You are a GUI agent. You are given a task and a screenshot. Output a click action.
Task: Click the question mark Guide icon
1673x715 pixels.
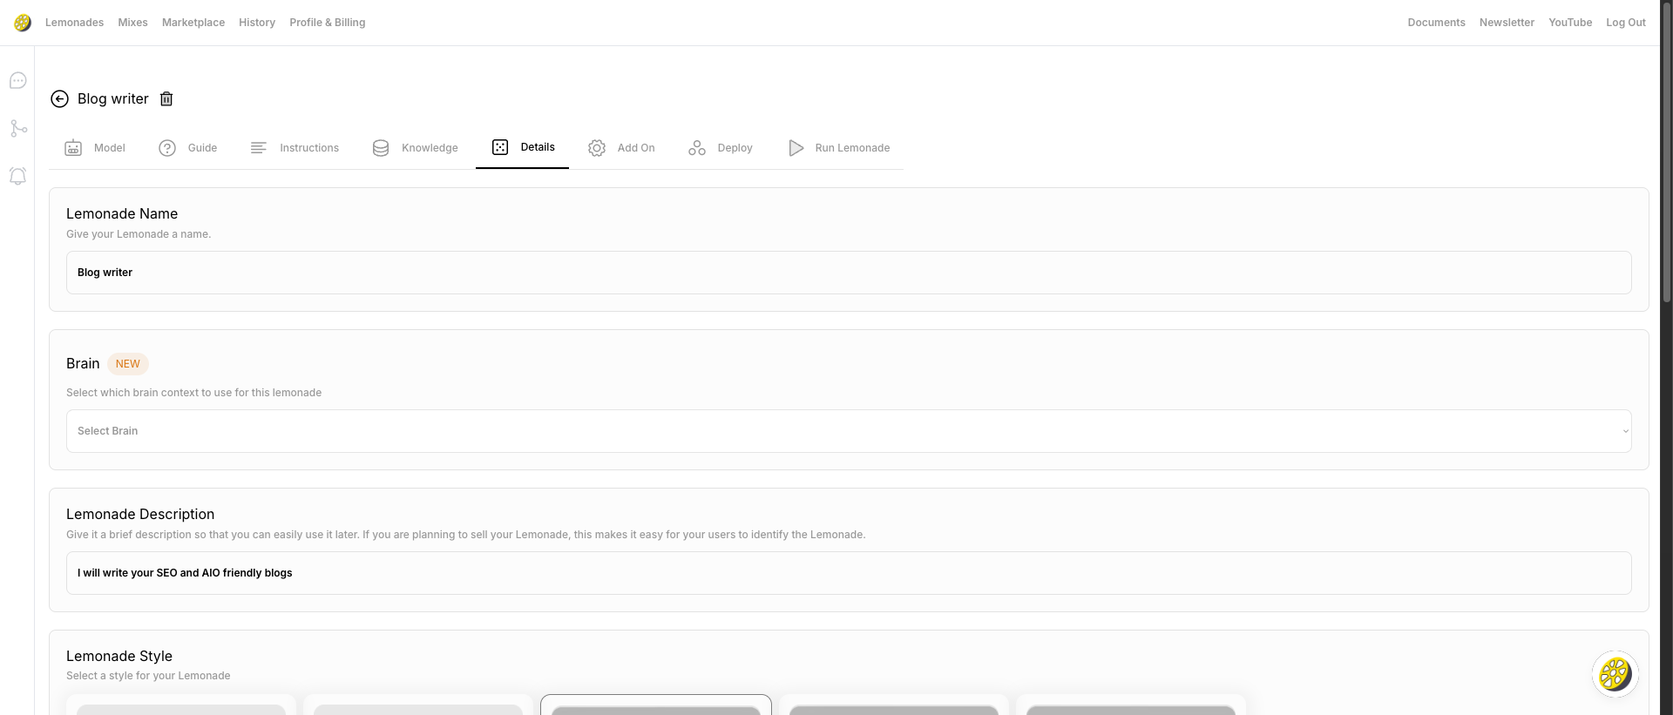pos(167,148)
